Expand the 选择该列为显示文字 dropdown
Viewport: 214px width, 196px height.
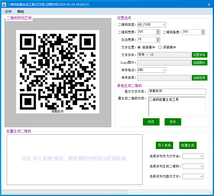(201, 177)
